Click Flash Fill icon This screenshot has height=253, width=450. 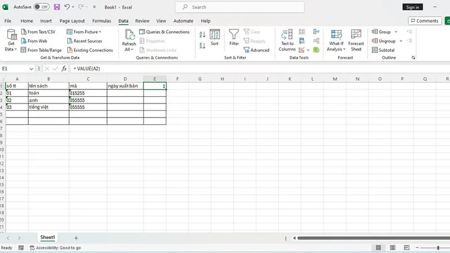(x=301, y=31)
